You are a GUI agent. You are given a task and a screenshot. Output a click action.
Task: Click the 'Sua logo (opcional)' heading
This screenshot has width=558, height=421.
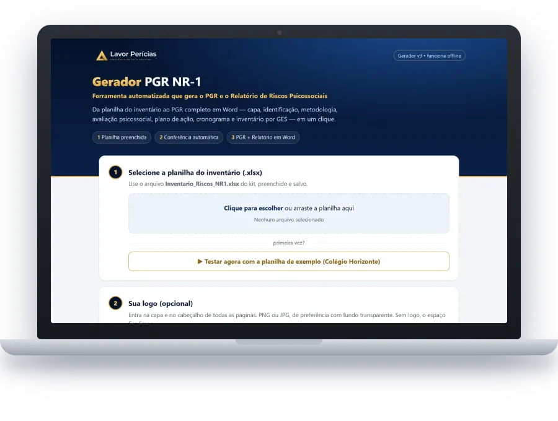click(161, 304)
